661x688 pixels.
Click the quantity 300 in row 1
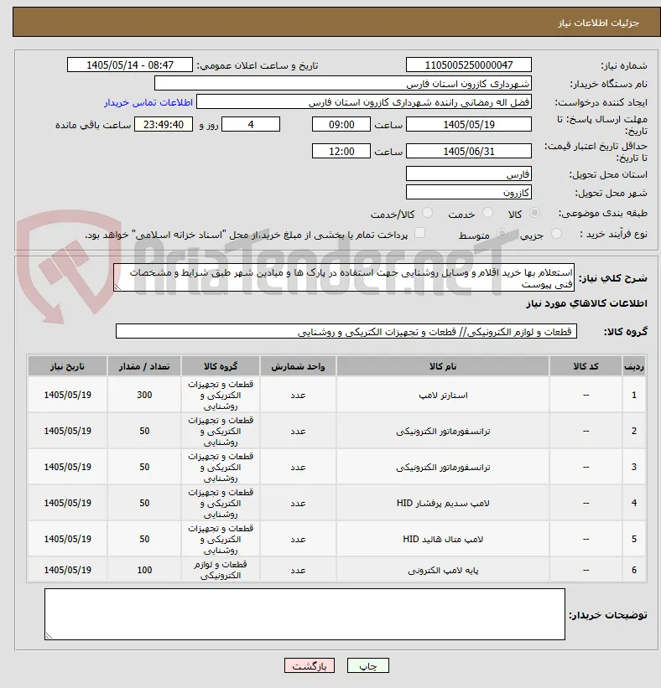(144, 395)
